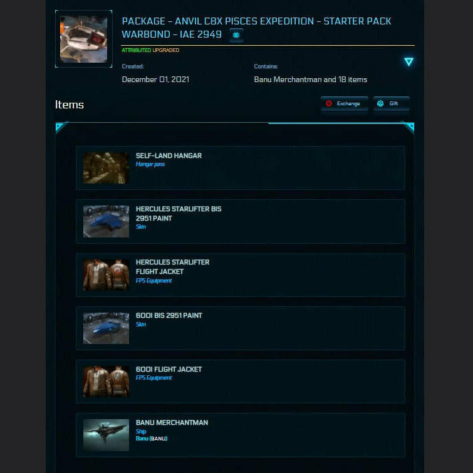Click the Exchange button

(344, 103)
